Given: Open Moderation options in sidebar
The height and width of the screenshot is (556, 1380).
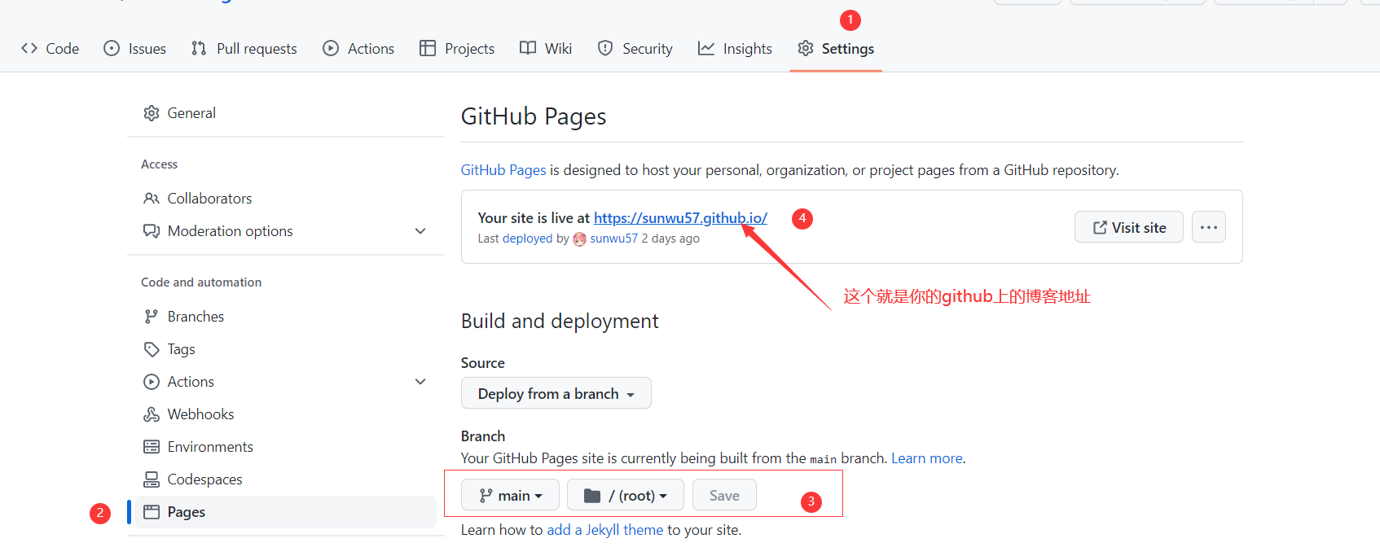Looking at the screenshot, I should point(286,231).
